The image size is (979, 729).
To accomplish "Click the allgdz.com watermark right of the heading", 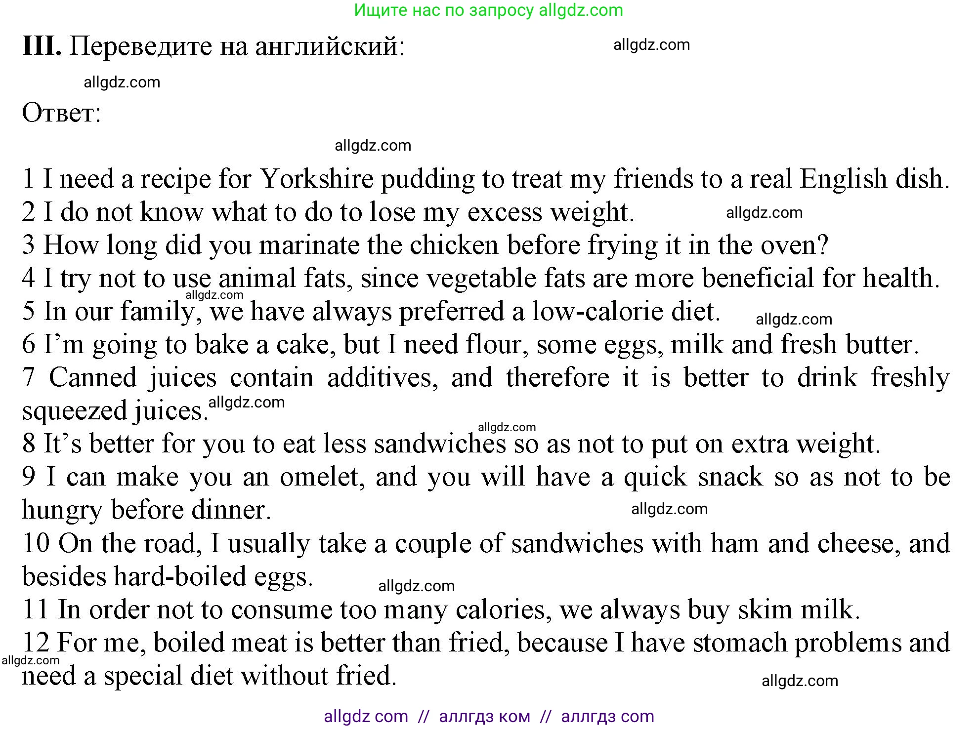I will (x=651, y=45).
